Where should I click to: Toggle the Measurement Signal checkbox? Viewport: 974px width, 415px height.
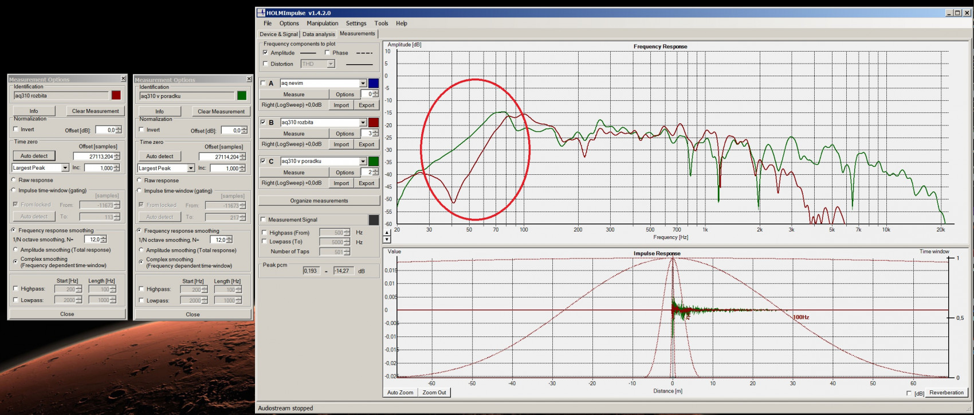(264, 220)
